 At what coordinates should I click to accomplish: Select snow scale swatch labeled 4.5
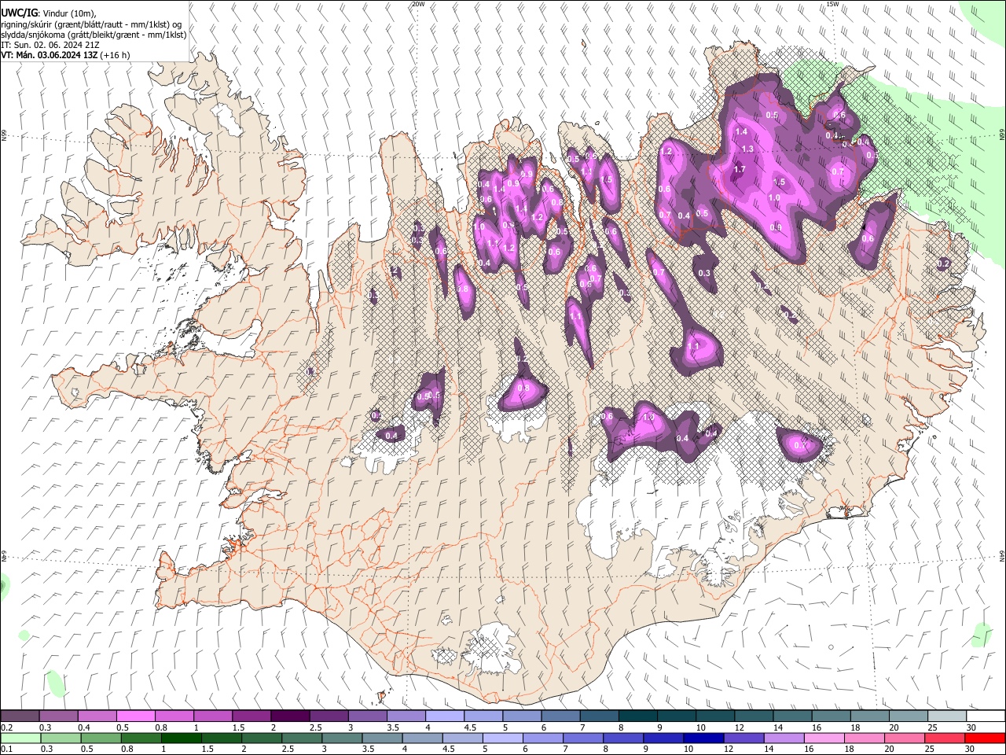click(483, 716)
